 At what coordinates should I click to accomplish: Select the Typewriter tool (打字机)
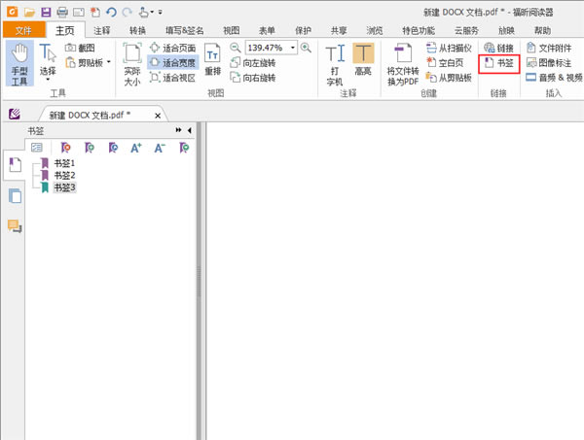tap(335, 65)
